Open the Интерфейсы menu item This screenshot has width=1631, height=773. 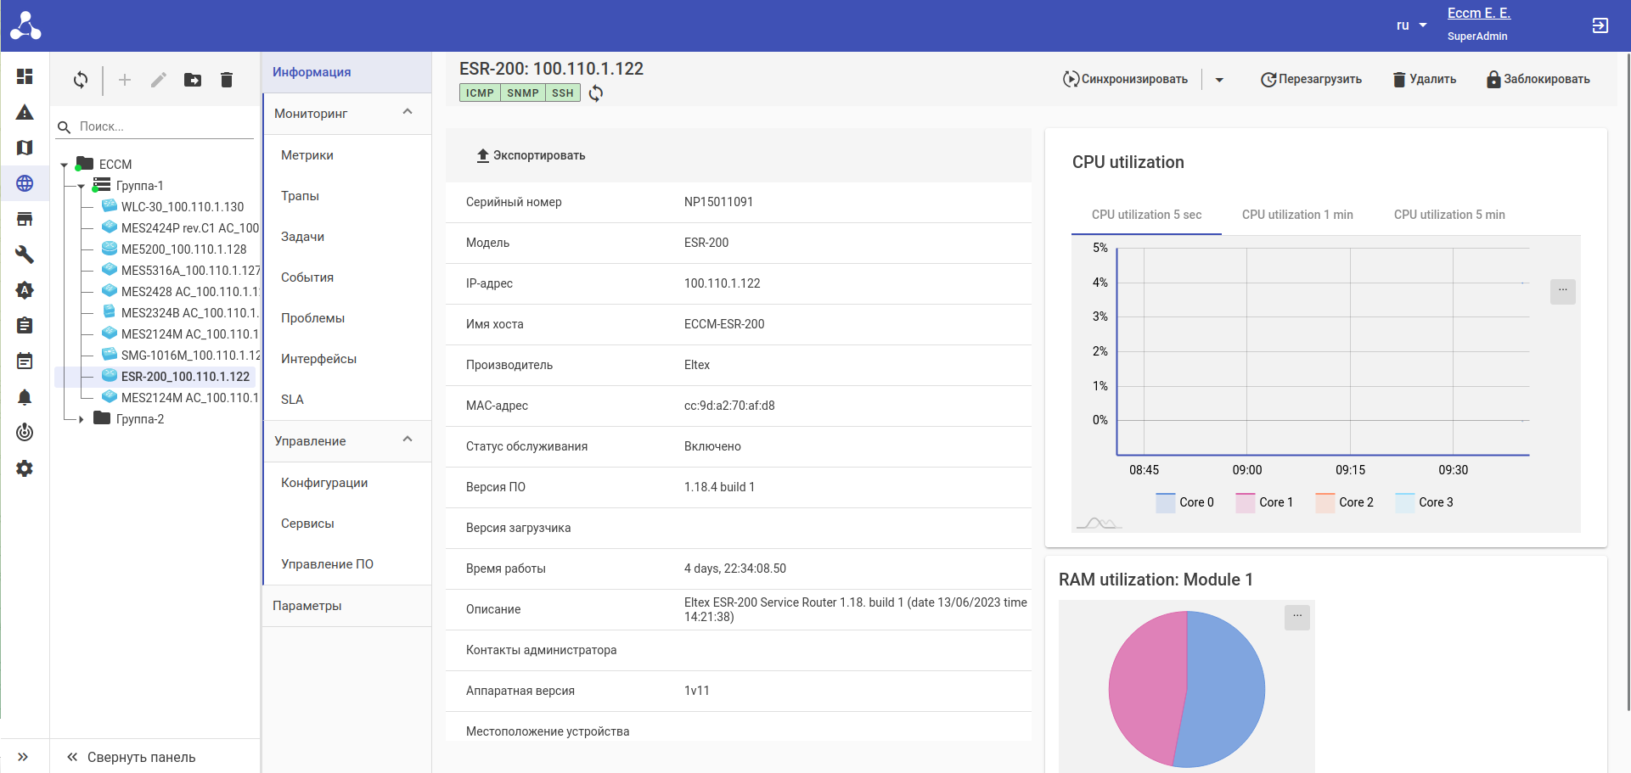[x=318, y=359]
